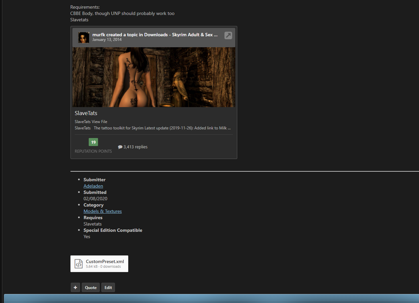Viewport: 419px width, 303px height.
Task: Click the Special Edition Compatible label
Action: pos(113,230)
